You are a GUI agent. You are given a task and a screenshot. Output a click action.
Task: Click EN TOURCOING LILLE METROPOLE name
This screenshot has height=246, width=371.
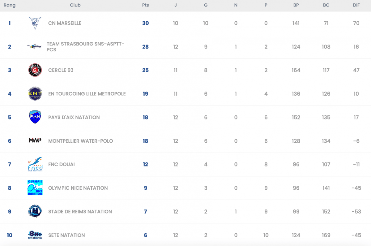click(x=87, y=94)
